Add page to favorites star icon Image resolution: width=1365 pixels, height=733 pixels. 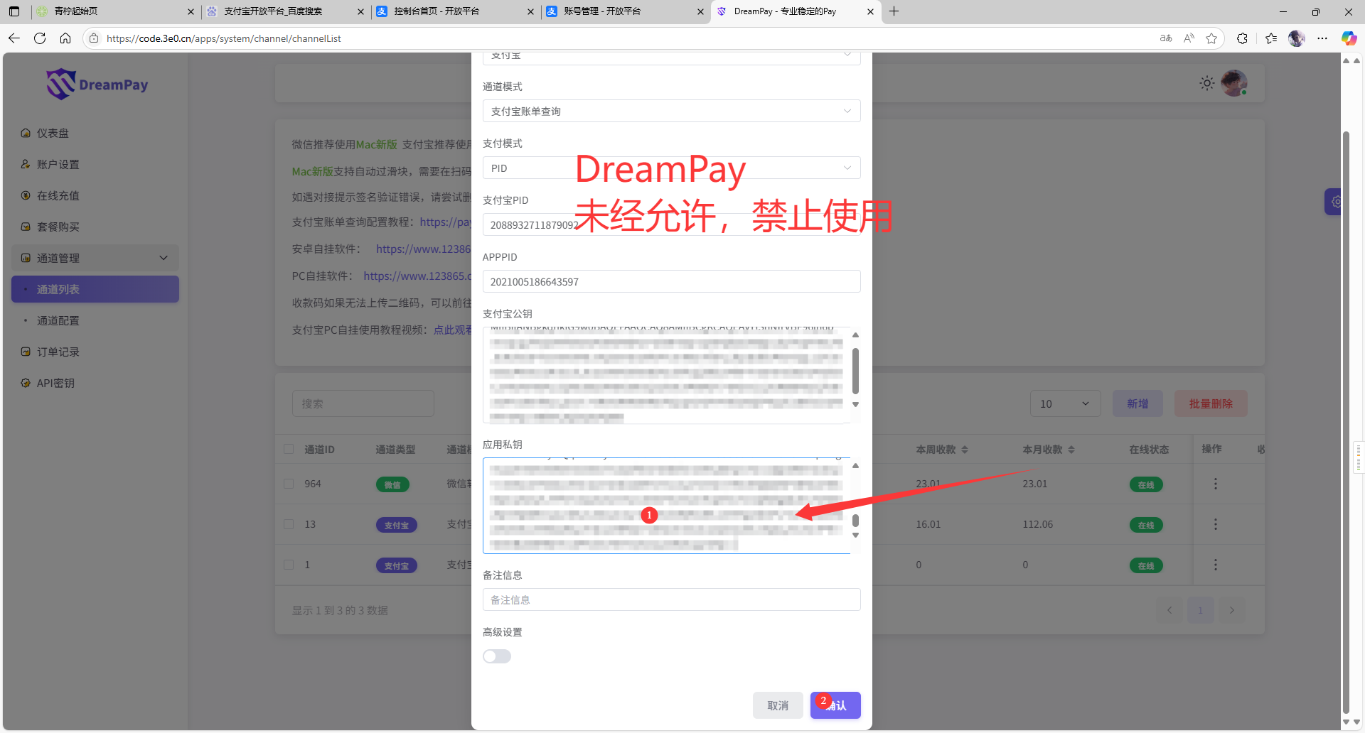pyautogui.click(x=1211, y=38)
